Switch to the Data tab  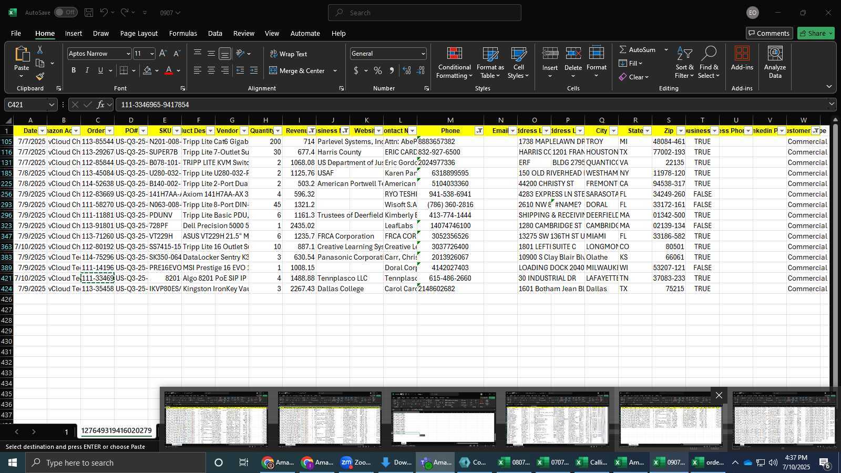(x=215, y=33)
